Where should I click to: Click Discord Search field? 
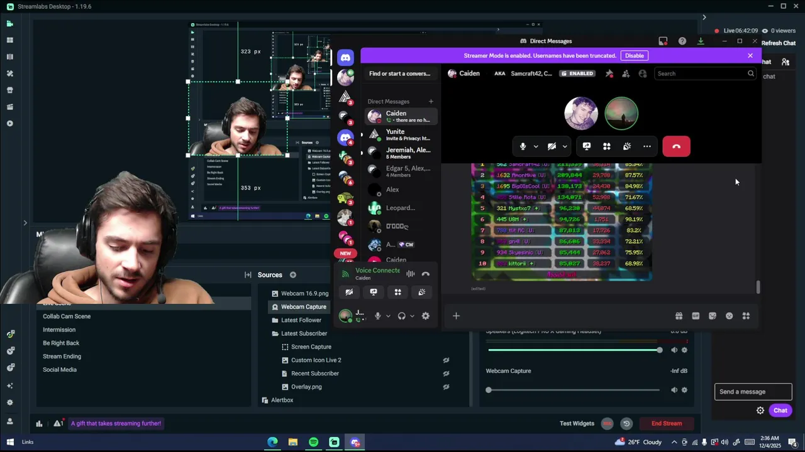[704, 73]
